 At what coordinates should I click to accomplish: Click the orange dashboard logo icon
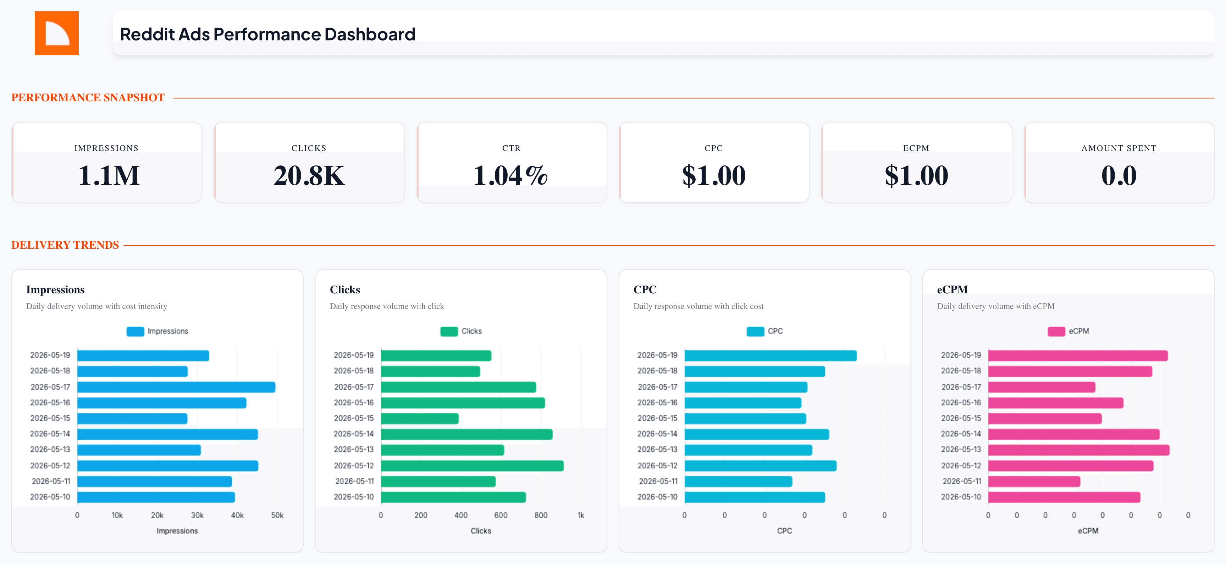(x=57, y=33)
